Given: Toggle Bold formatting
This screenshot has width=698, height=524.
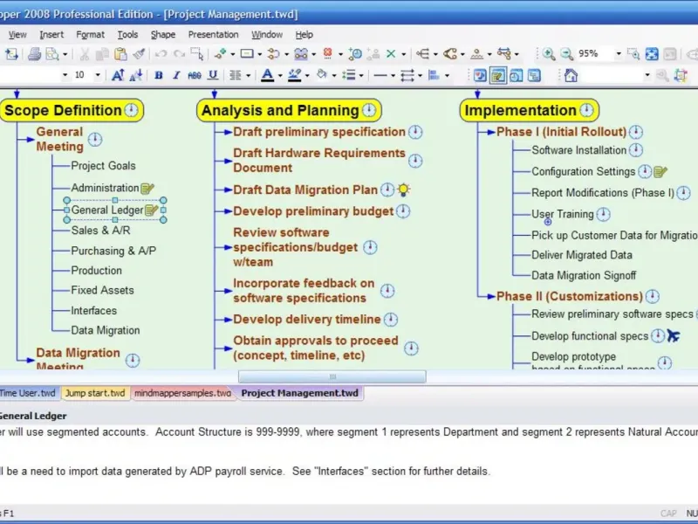Looking at the screenshot, I should click(159, 75).
